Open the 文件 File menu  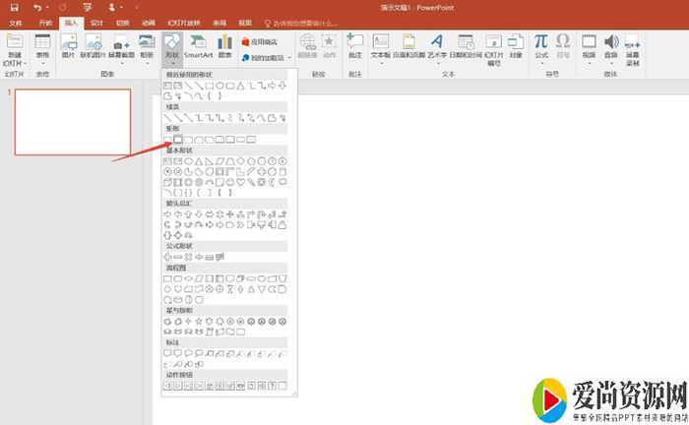coord(16,22)
